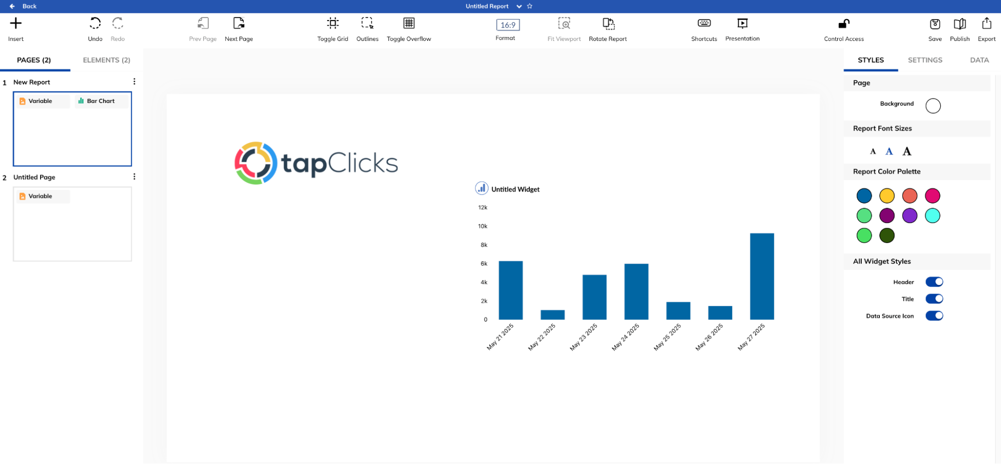Activate Toggle Overflow
This screenshot has width=1001, height=464.
tap(409, 23)
